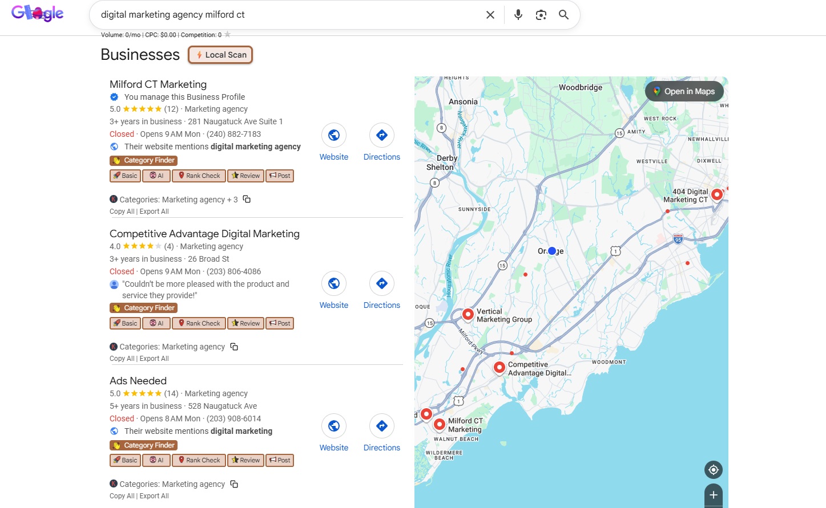Open the Milford CT Marketing listing title
The width and height of the screenshot is (826, 508).
pos(158,84)
